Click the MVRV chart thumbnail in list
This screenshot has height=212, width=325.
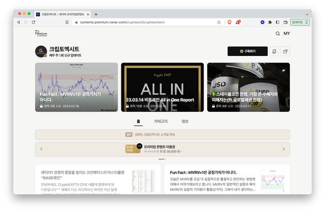273,180
